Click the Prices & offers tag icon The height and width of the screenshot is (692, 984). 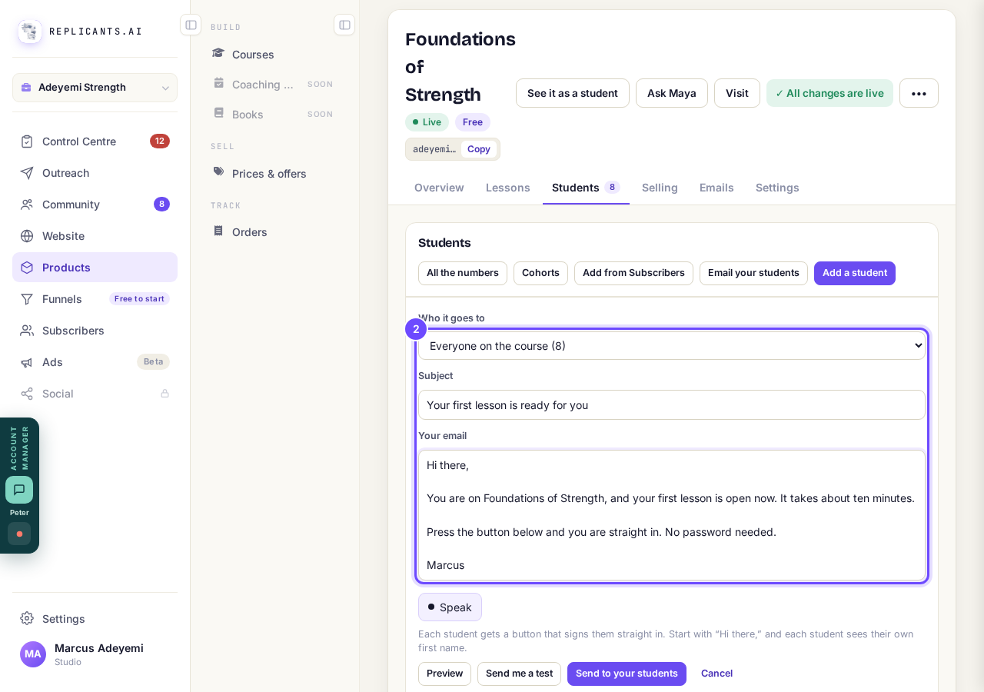coord(218,173)
